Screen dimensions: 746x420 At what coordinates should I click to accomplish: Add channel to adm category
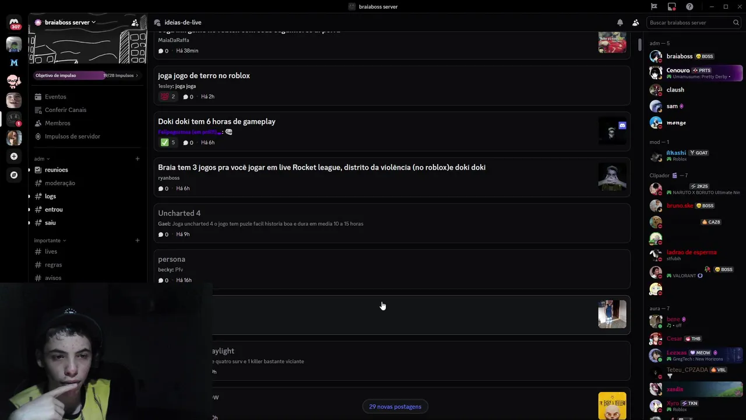coord(138,159)
